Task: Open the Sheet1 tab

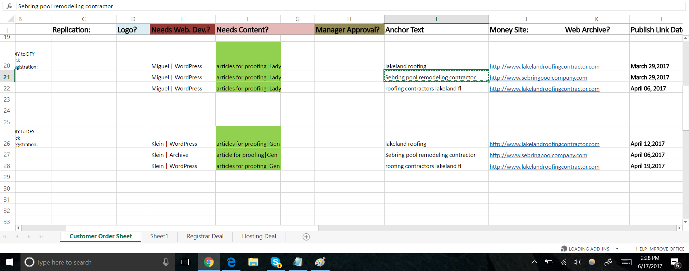Action: click(x=159, y=237)
